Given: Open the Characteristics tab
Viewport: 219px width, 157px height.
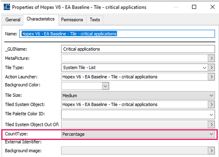Looking at the screenshot, I should click(x=41, y=19).
